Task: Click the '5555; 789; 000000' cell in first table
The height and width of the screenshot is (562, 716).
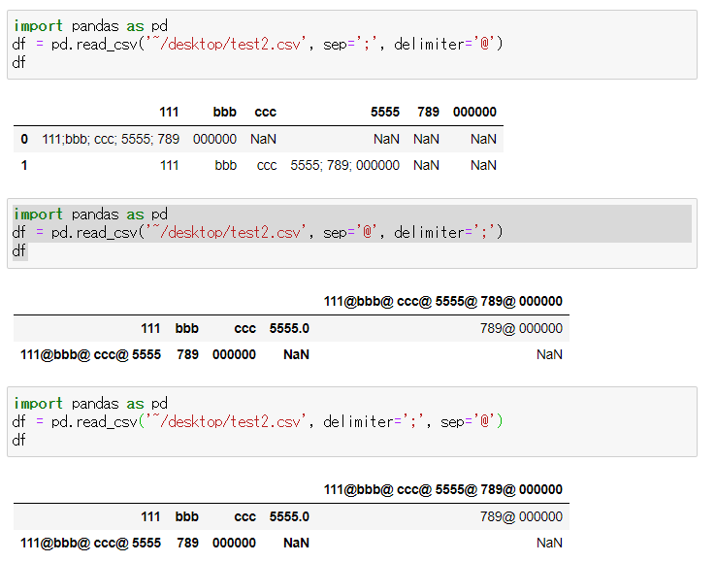Action: pos(344,166)
